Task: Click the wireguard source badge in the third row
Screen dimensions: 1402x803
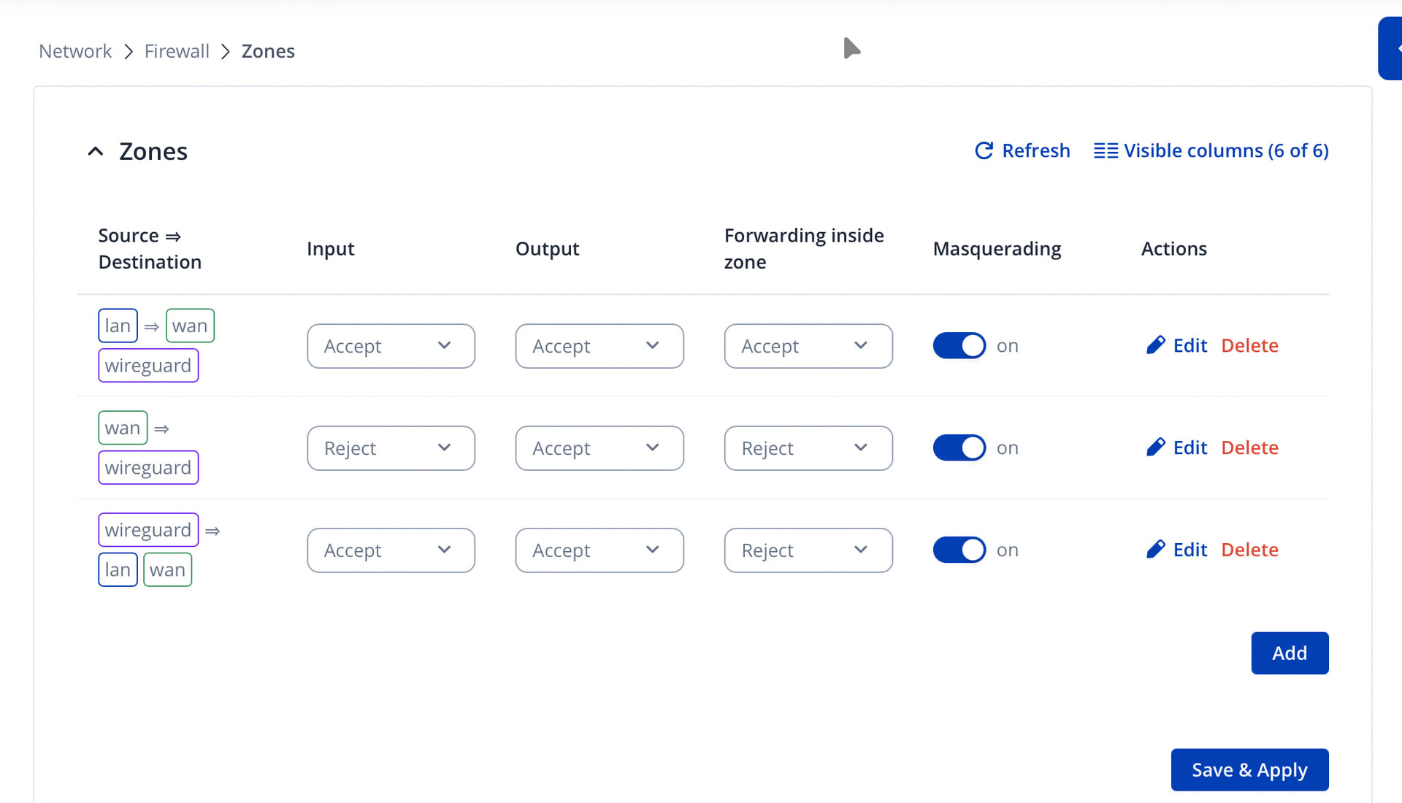Action: [x=148, y=530]
